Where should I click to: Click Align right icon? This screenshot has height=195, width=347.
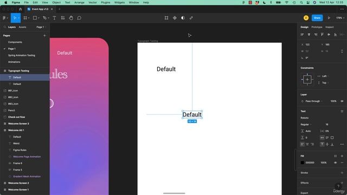316,35
